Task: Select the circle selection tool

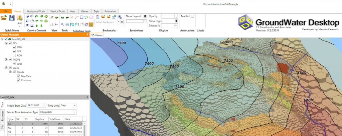Action: [91, 17]
